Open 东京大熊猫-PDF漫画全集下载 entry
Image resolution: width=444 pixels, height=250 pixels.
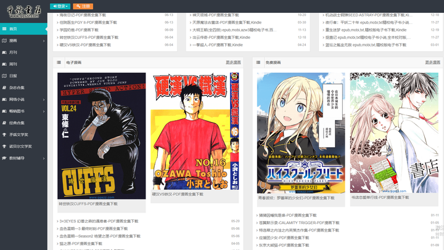pyautogui.click(x=284, y=245)
